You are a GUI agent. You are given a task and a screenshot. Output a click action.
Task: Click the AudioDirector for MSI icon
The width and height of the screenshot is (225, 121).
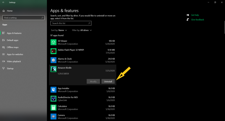pos(53,99)
